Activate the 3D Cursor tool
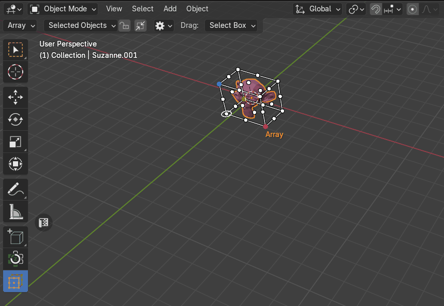444x306 pixels. click(x=16, y=72)
